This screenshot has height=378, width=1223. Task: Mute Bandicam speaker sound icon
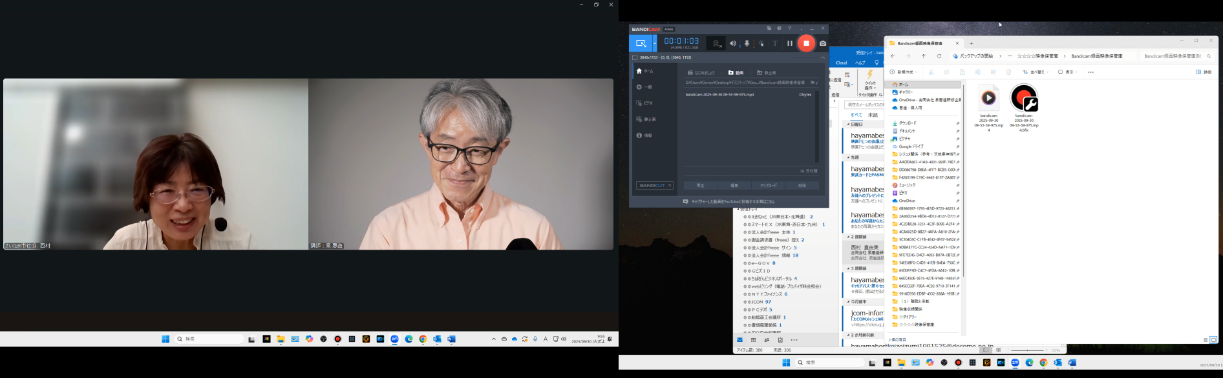(733, 44)
